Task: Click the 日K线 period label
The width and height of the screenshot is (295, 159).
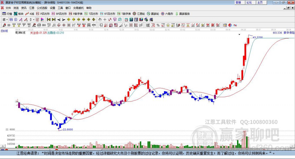Action: click(x=4, y=31)
